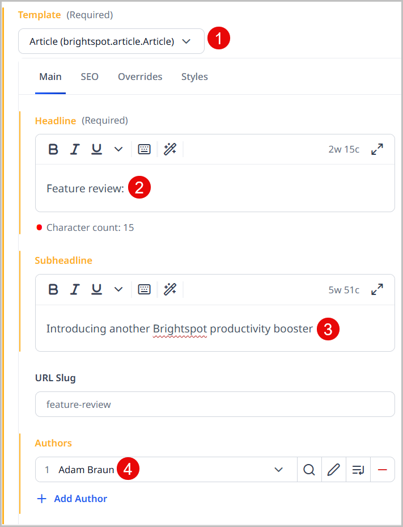The height and width of the screenshot is (527, 403).
Task: Toggle bold formatting in the Headline editor
Action: 53,149
